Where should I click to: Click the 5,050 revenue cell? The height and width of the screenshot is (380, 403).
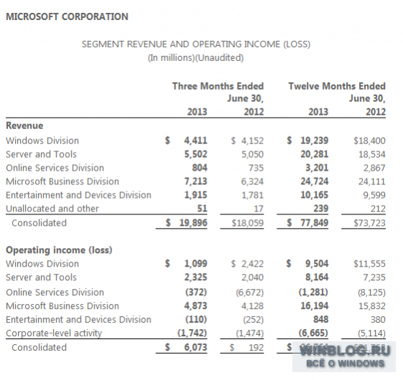tap(252, 154)
